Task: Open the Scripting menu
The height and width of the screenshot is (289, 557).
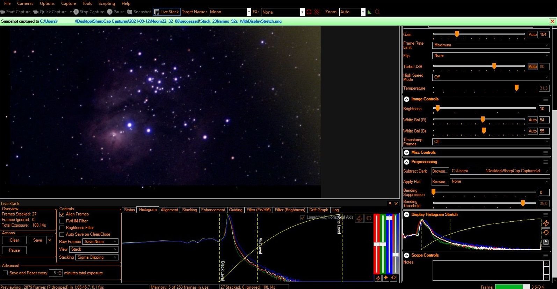Action: [x=107, y=3]
